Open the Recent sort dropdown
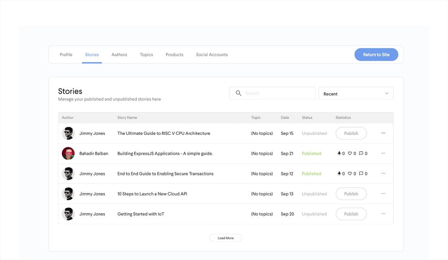The image size is (448, 260). [x=356, y=93]
